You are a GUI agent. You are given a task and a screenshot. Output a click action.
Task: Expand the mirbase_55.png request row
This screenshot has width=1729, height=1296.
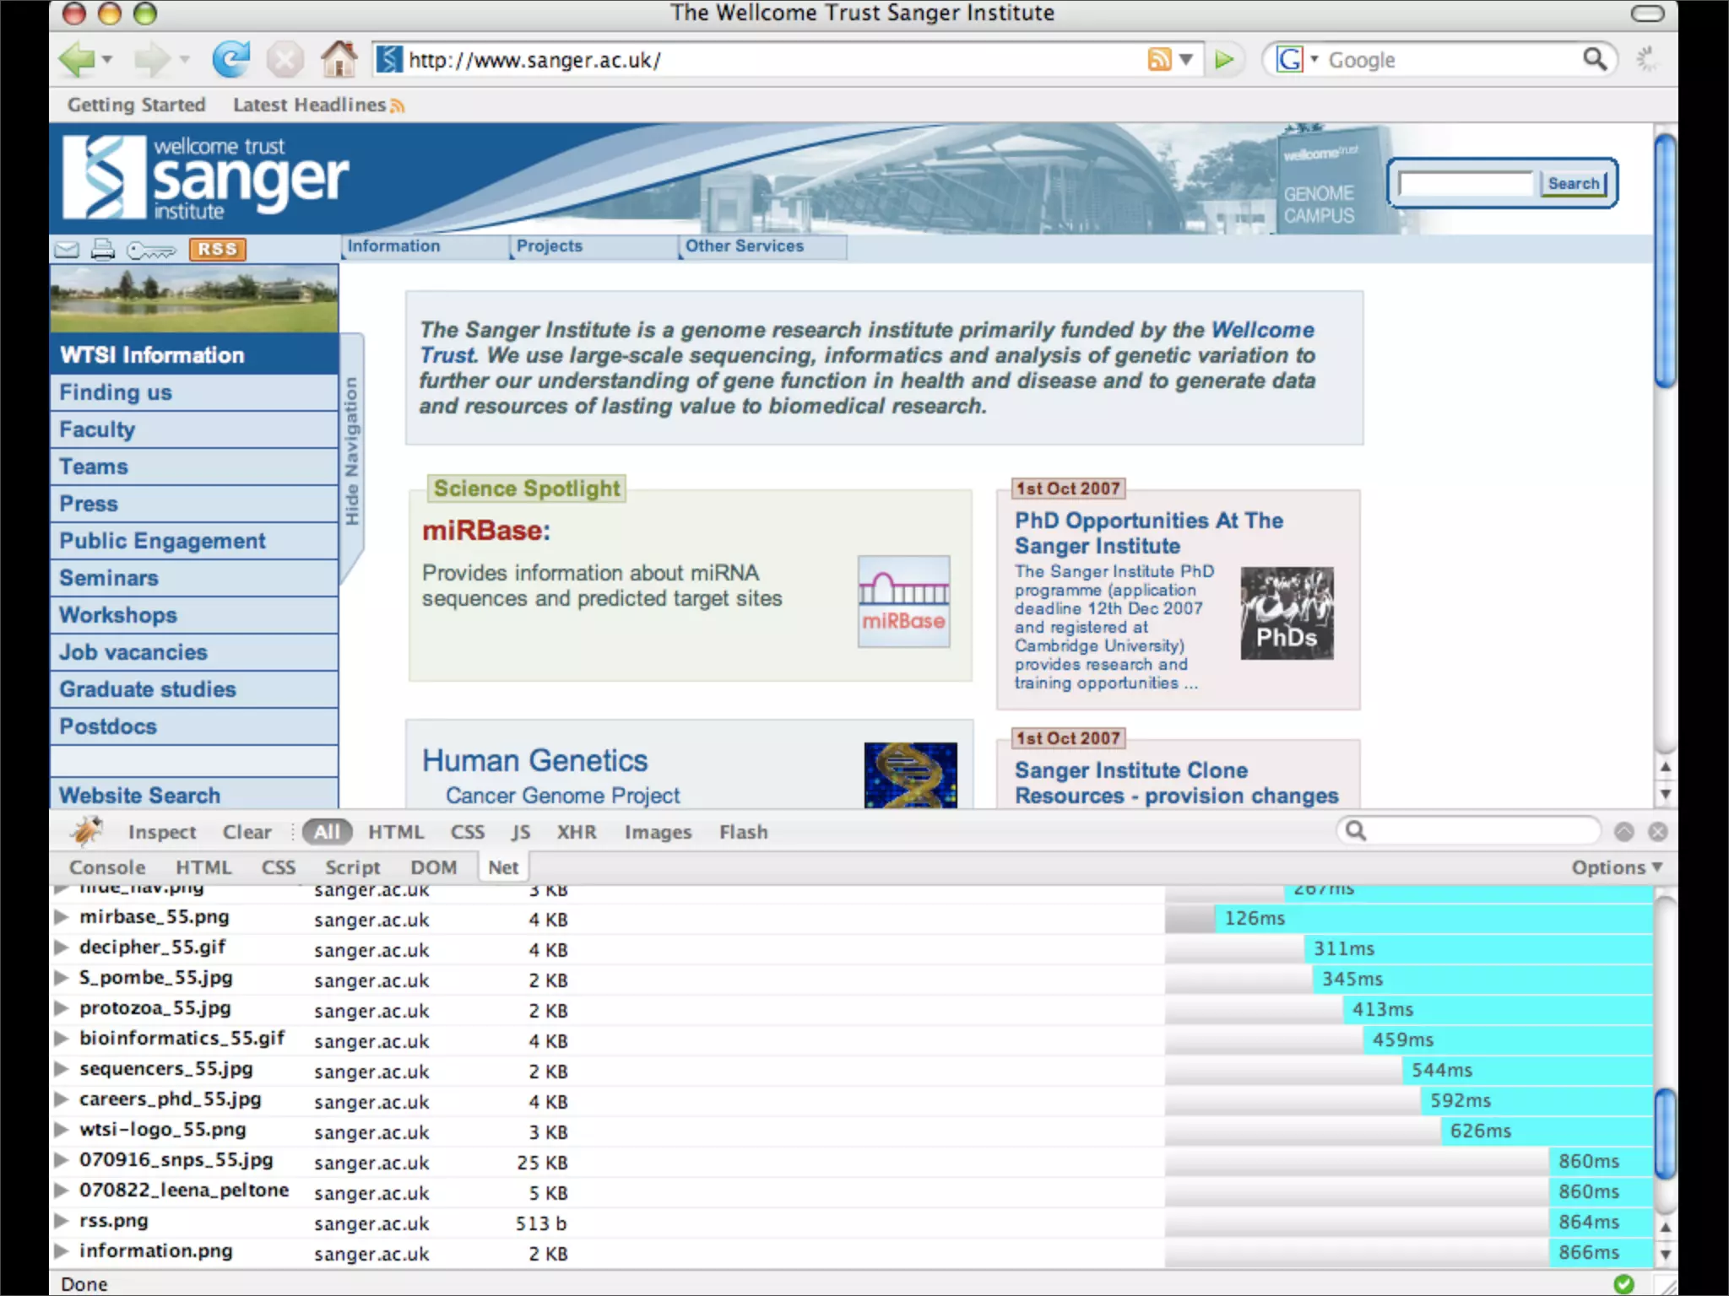[61, 917]
